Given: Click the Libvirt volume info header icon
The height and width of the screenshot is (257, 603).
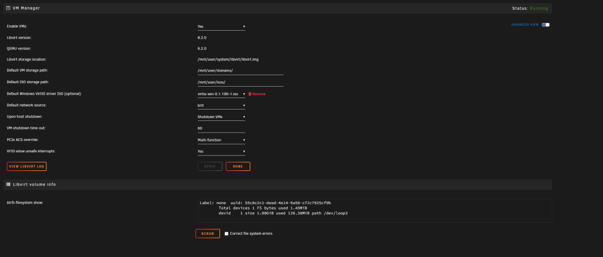Looking at the screenshot, I should (x=8, y=185).
